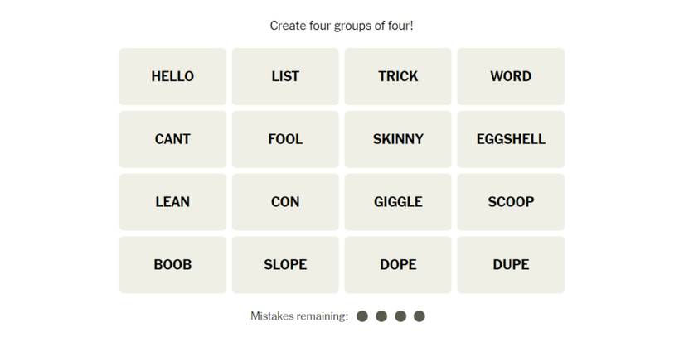Click the first mistakes remaining dot
The width and height of the screenshot is (684, 342).
pyautogui.click(x=362, y=316)
